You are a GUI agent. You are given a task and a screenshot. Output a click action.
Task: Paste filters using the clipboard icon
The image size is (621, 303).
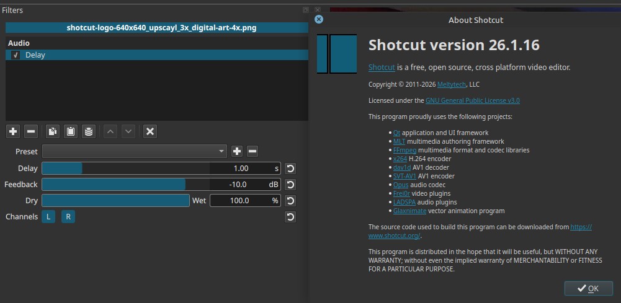[71, 131]
